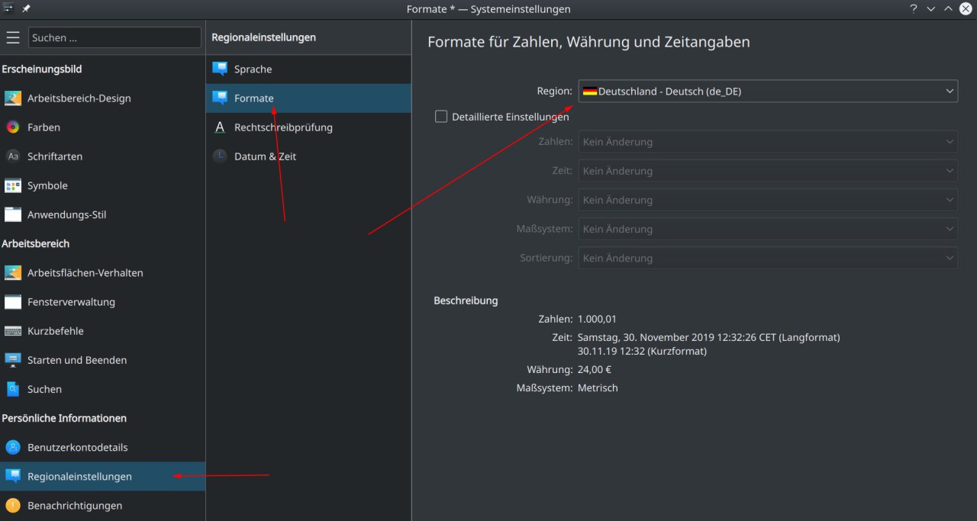Enable the Detaillierte Einstellungen checkbox
The height and width of the screenshot is (521, 977).
pos(441,117)
